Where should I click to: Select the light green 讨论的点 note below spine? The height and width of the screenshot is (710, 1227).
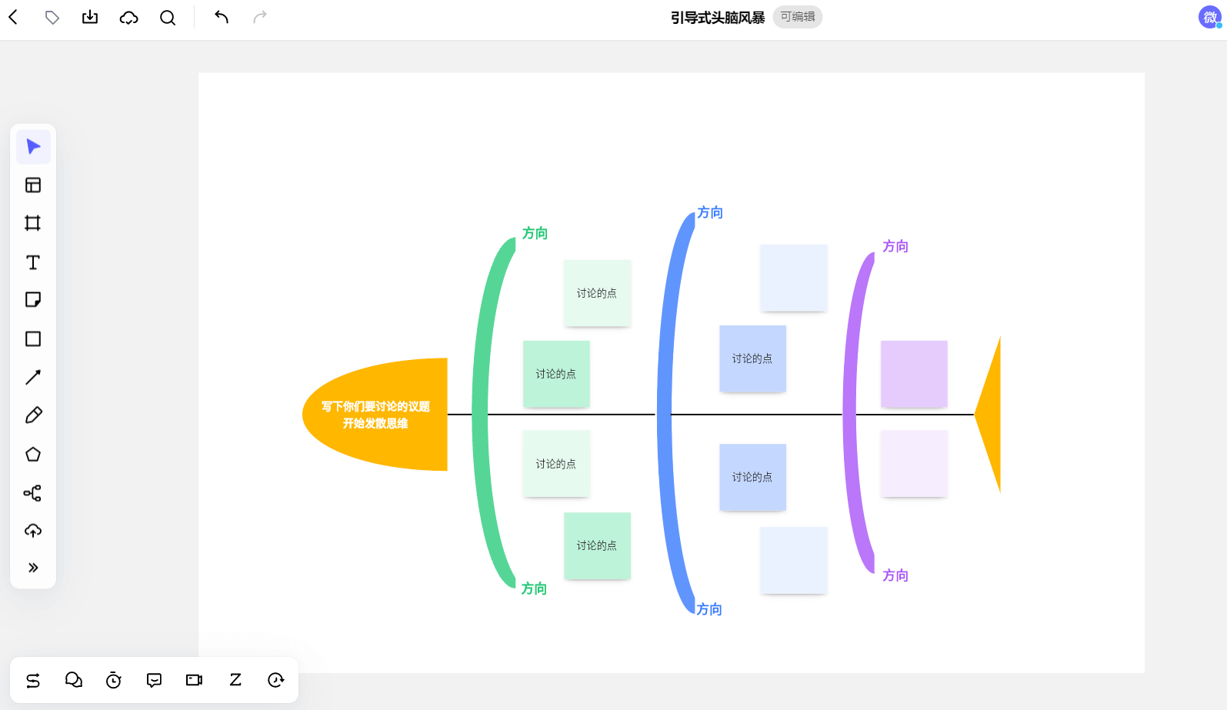[556, 464]
